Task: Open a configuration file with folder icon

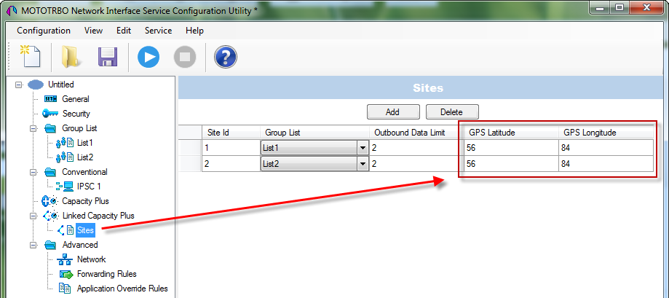Action: [71, 57]
